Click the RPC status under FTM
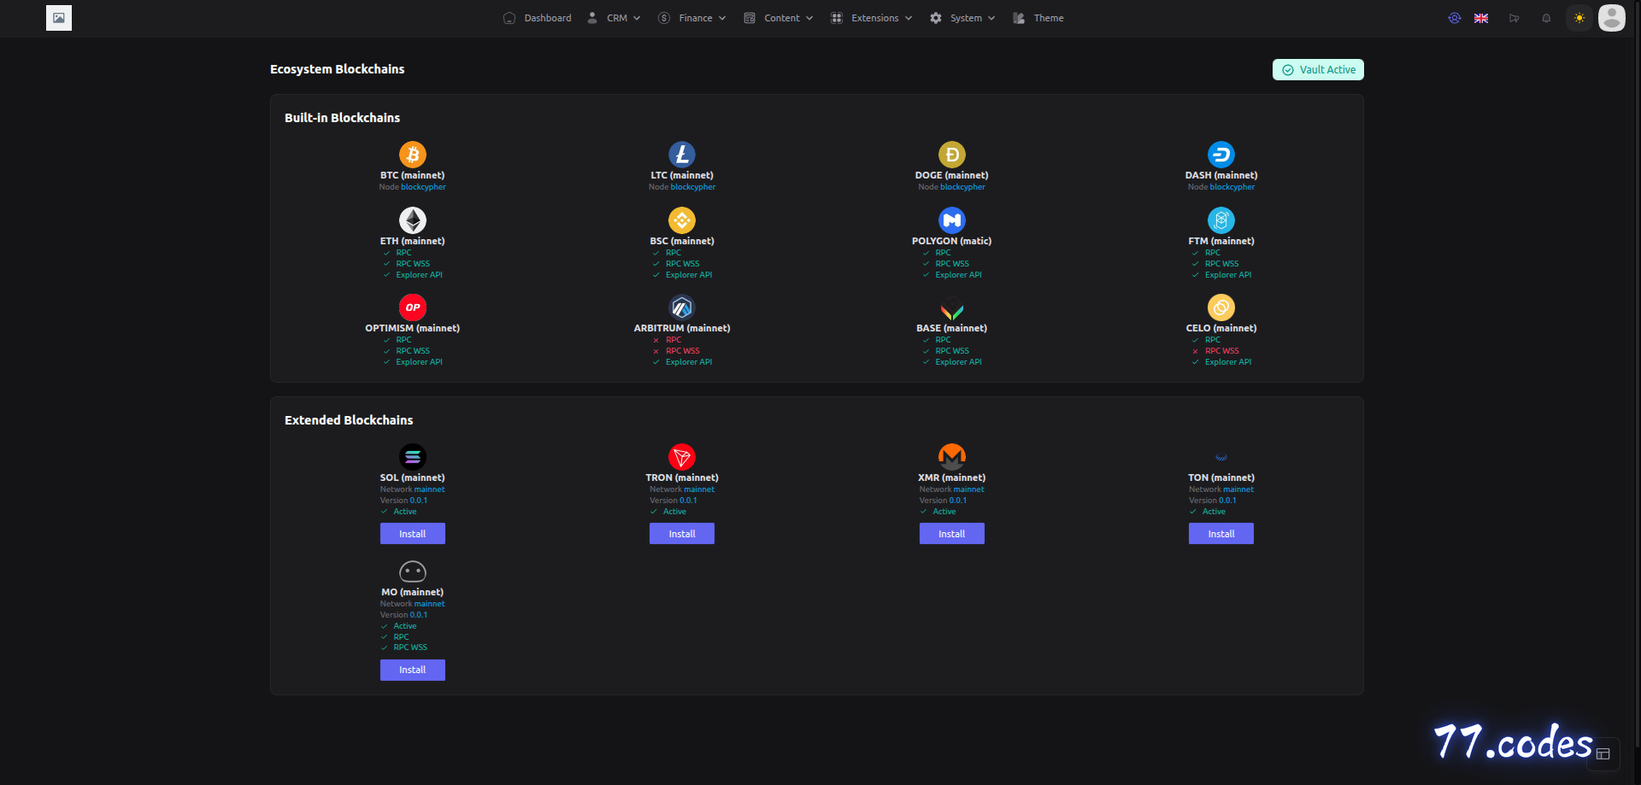The image size is (1641, 785). tap(1206, 253)
